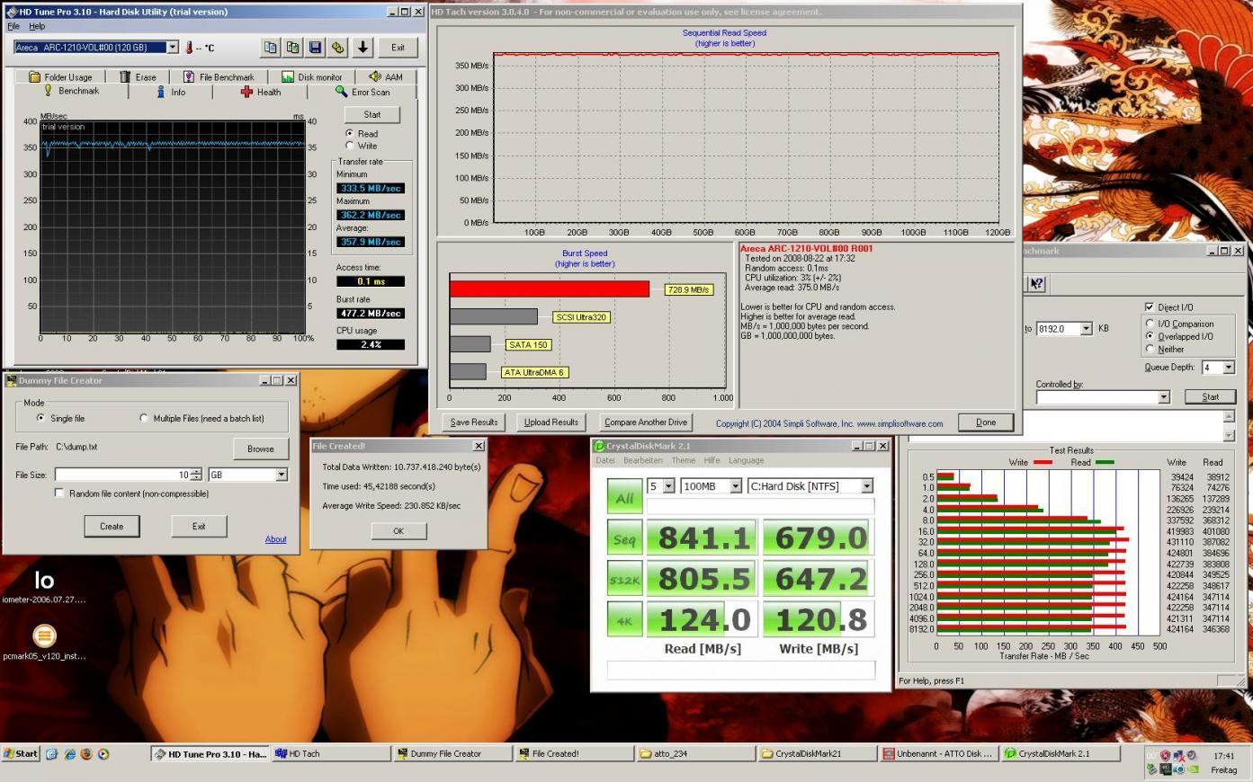Viewport: 1253px width, 782px height.
Task: Switch to the Health tab
Action: tap(261, 92)
